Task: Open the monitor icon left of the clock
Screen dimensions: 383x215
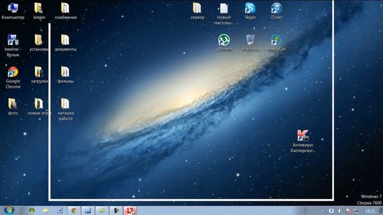Action: [x=357, y=211]
